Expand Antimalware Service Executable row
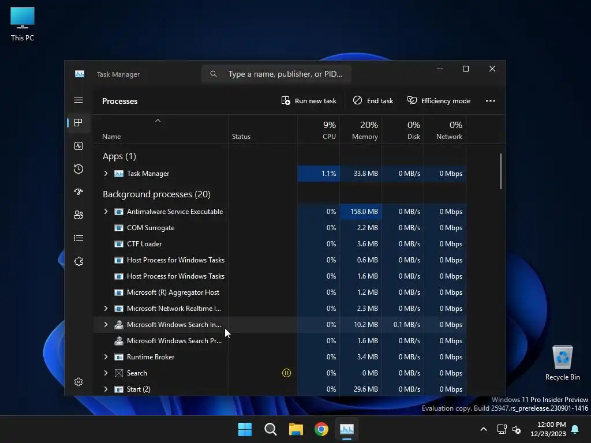This screenshot has width=591, height=443. pyautogui.click(x=106, y=211)
